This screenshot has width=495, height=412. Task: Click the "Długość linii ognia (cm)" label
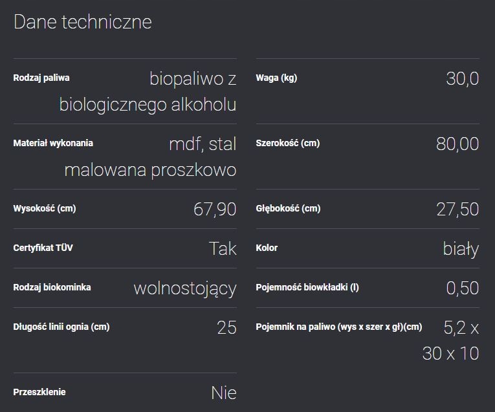[x=61, y=327]
